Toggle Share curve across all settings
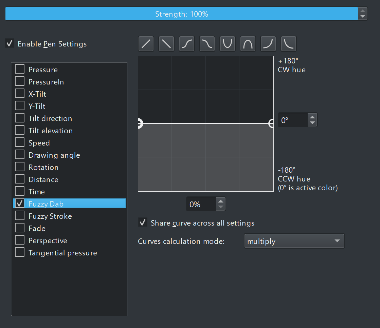 point(143,223)
